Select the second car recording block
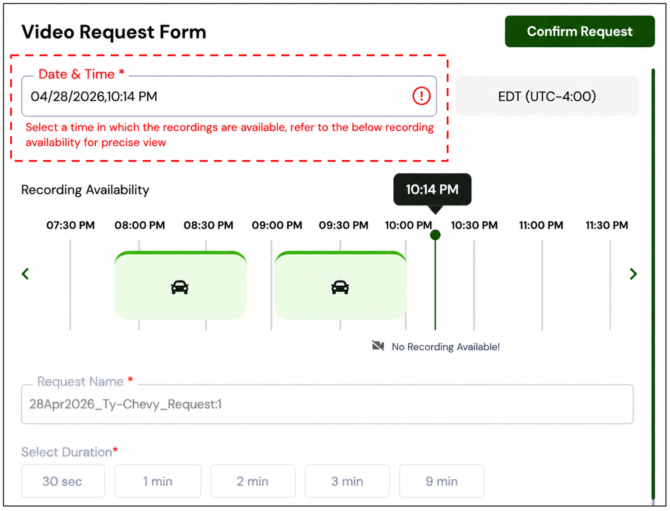 click(x=340, y=285)
